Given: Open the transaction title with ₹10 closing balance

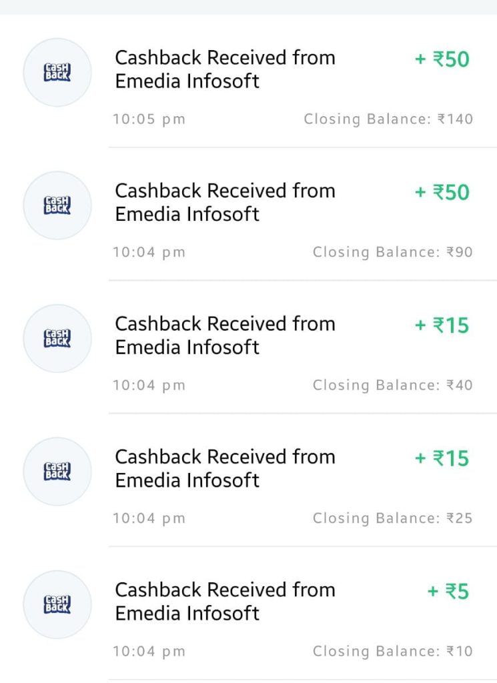Looking at the screenshot, I should point(225,602).
